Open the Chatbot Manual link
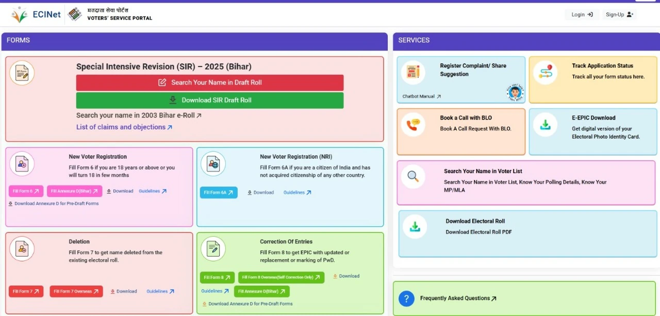Viewport: 660px width, 316px height. (x=421, y=96)
